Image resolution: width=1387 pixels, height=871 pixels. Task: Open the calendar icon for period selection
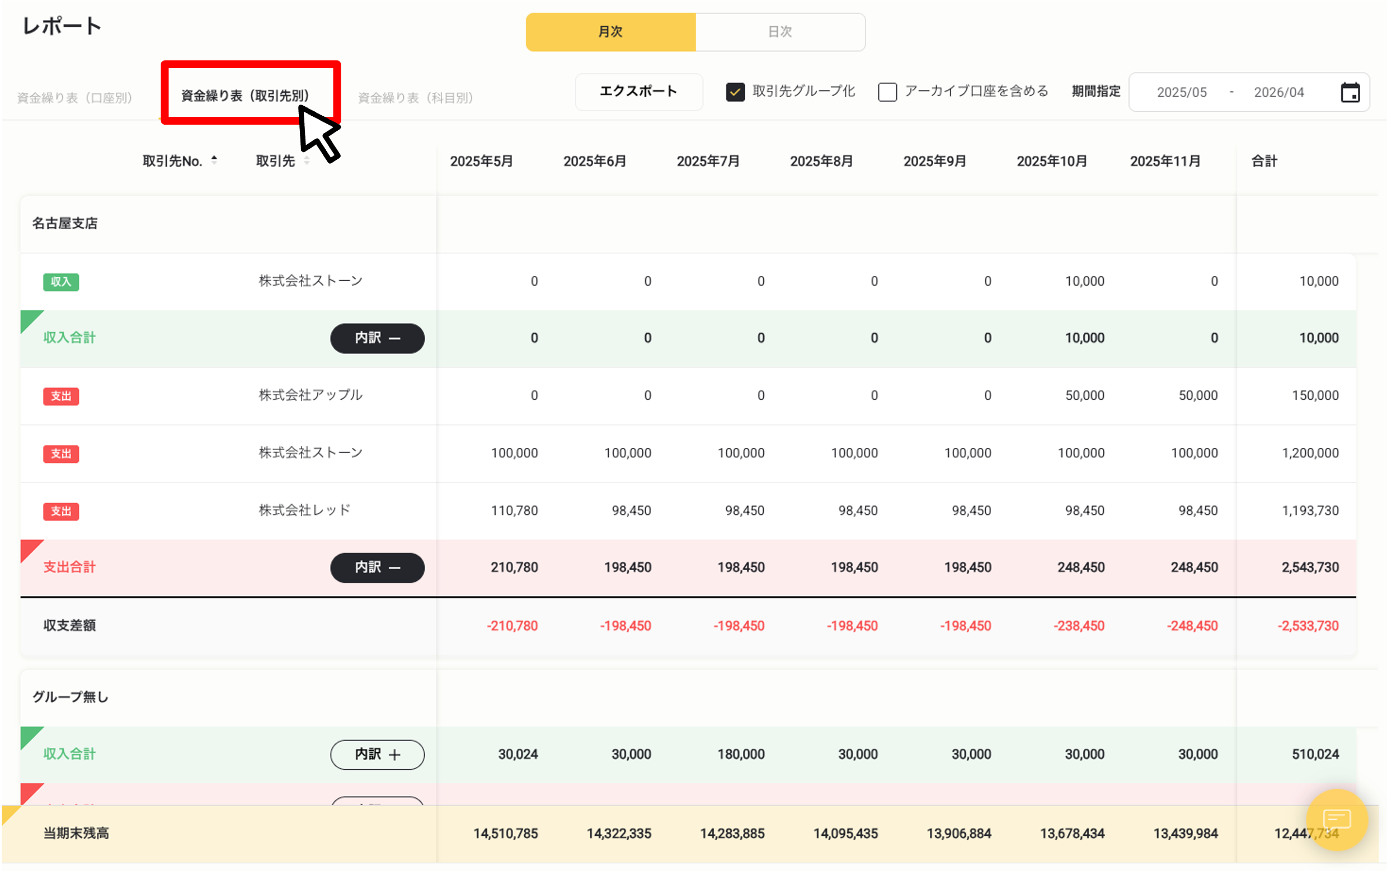[x=1350, y=92]
